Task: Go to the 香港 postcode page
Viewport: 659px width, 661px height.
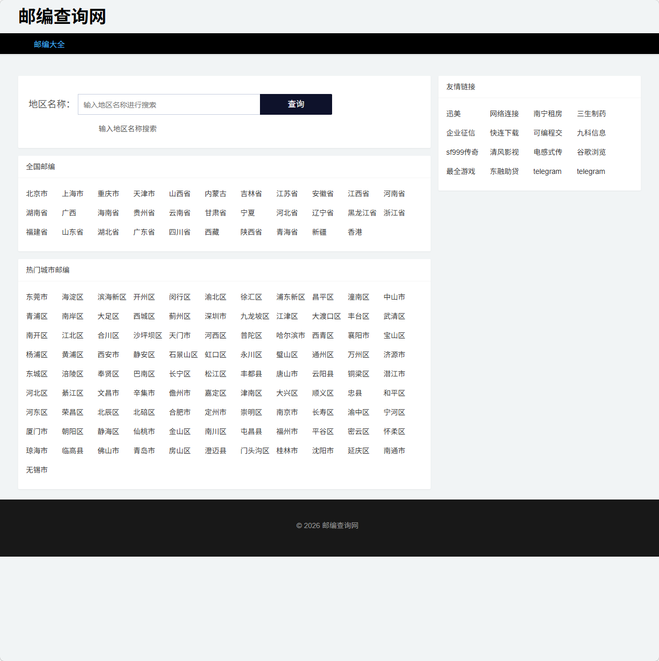Action: (355, 232)
